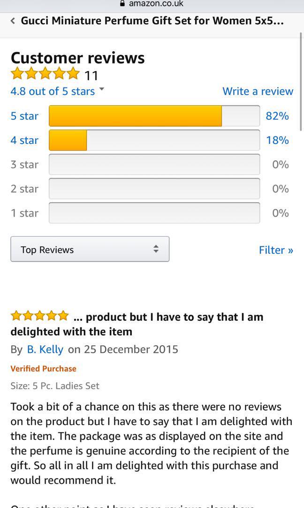Image resolution: width=304 pixels, height=508 pixels.
Task: Expand the 4.8 out of 5 stars arrow
Action: pos(101,89)
